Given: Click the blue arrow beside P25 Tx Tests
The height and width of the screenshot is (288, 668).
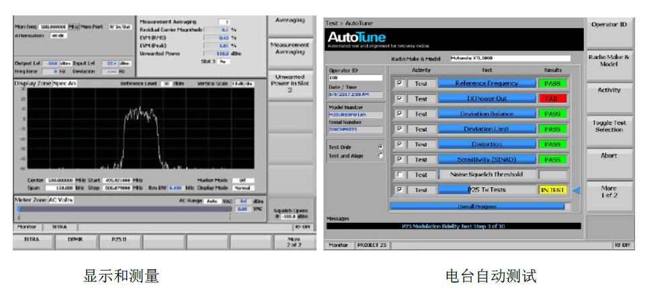Looking at the screenshot, I should pyautogui.click(x=576, y=191).
